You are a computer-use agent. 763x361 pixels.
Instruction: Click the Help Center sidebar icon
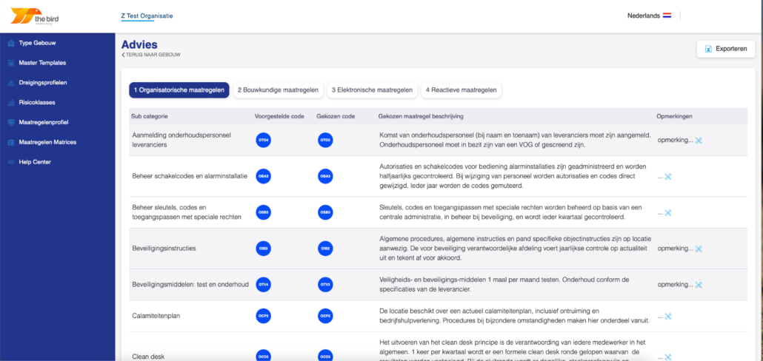(x=10, y=162)
